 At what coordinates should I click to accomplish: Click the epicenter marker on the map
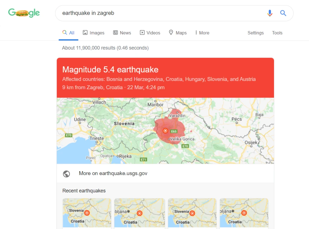click(165, 131)
